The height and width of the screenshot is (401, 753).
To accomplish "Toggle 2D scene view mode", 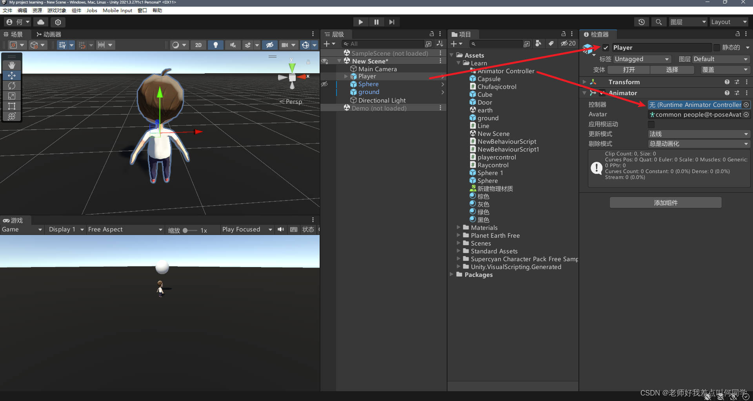I will click(198, 45).
